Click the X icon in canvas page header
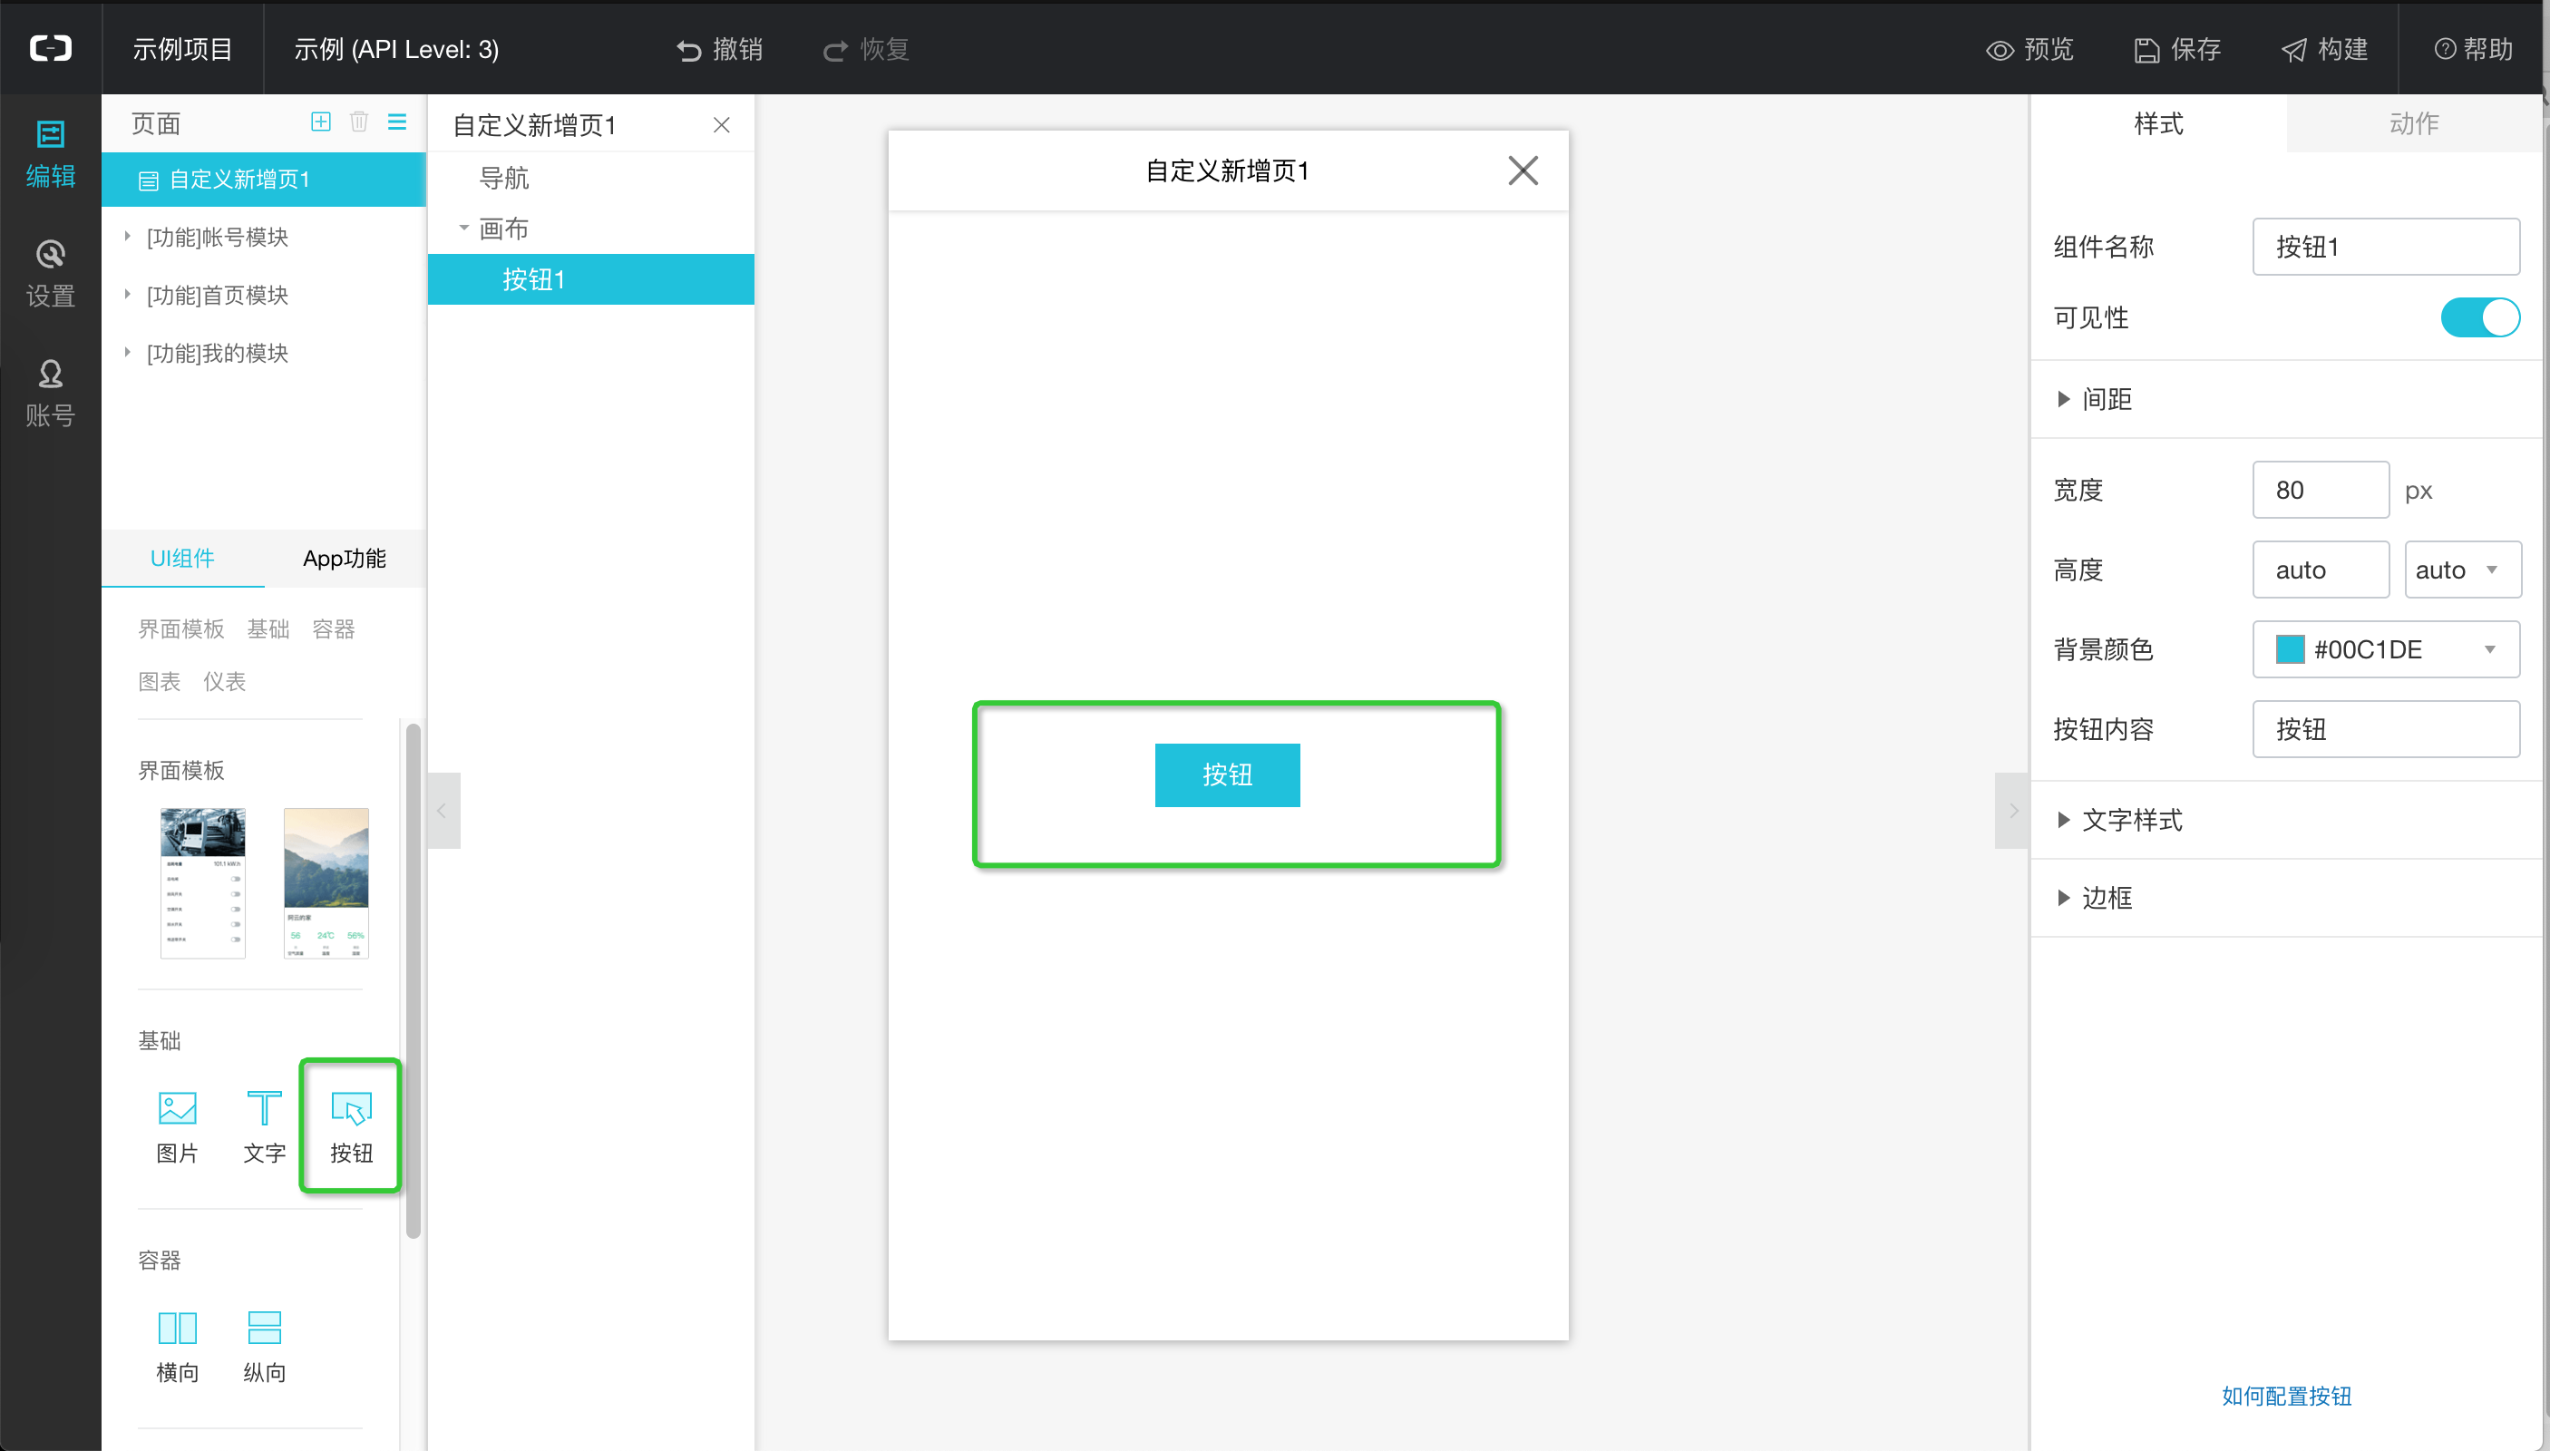2550x1451 pixels. 1523,170
